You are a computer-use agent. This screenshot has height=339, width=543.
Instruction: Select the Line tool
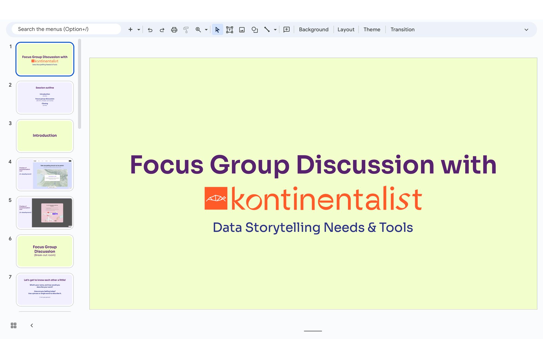pyautogui.click(x=267, y=30)
